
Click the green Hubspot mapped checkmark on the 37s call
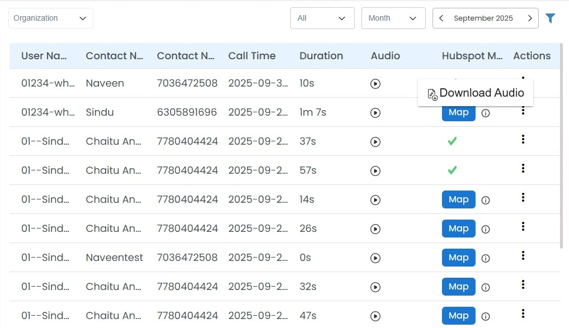(452, 141)
